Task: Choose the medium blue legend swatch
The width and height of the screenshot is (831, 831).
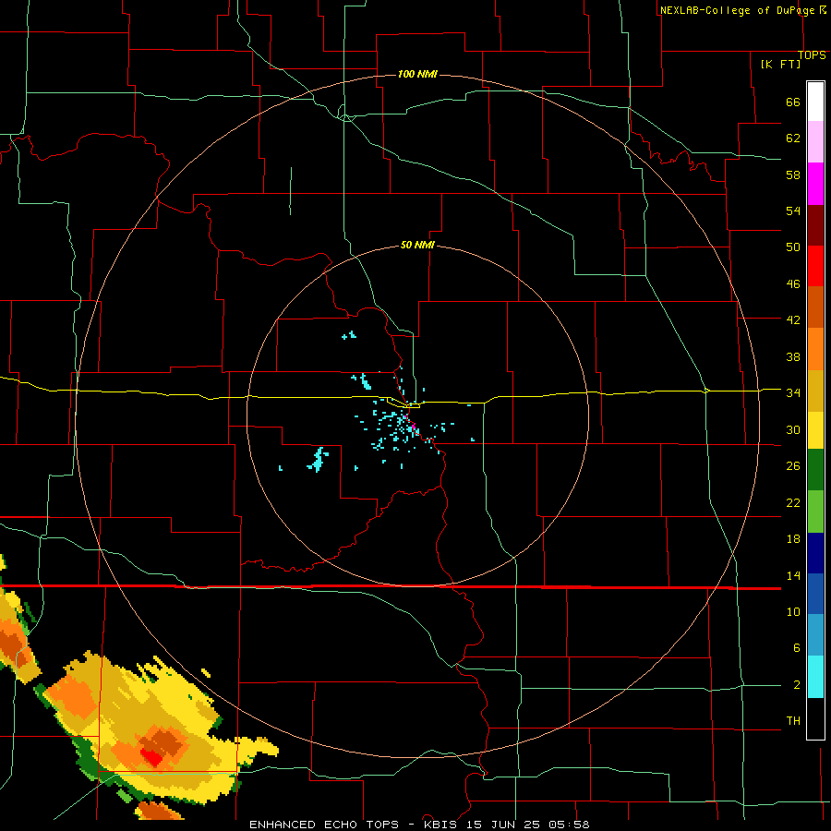Action: (x=815, y=594)
